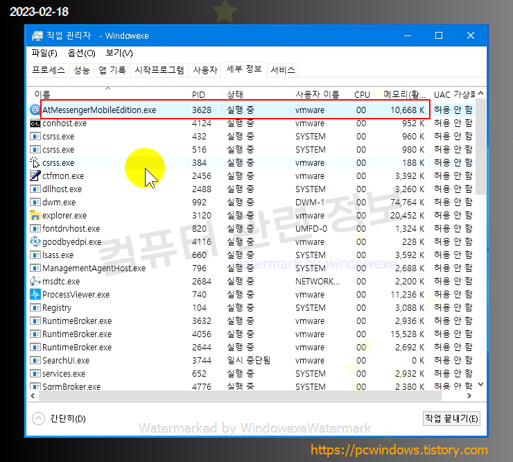513x462 pixels.
Task: Switch to the 사용자 tab
Action: point(205,70)
